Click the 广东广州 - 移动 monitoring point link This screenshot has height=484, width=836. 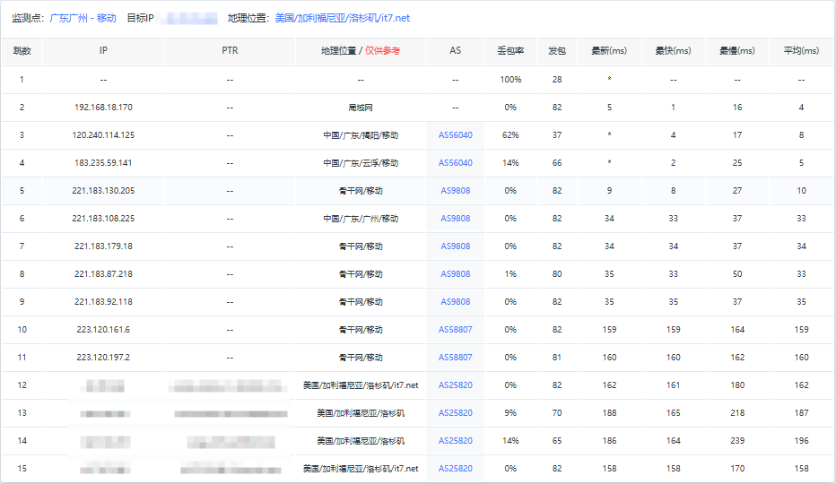click(83, 18)
